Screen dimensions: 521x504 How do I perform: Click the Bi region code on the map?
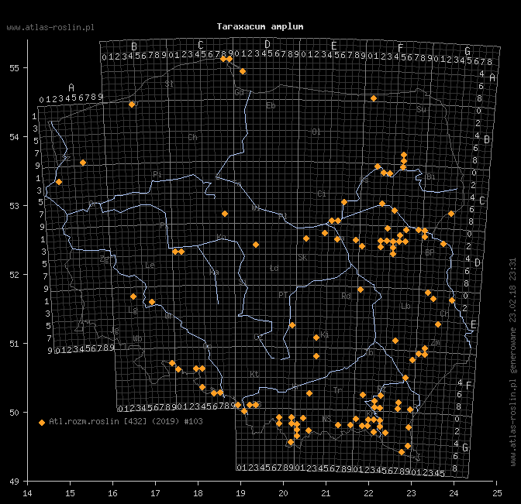[430, 177]
